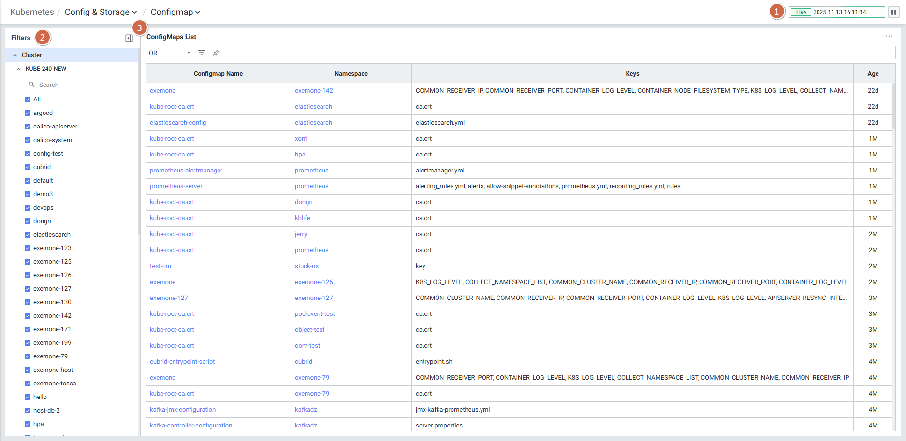This screenshot has width=906, height=441.
Task: Click the pin filter icon
Action: [x=216, y=53]
